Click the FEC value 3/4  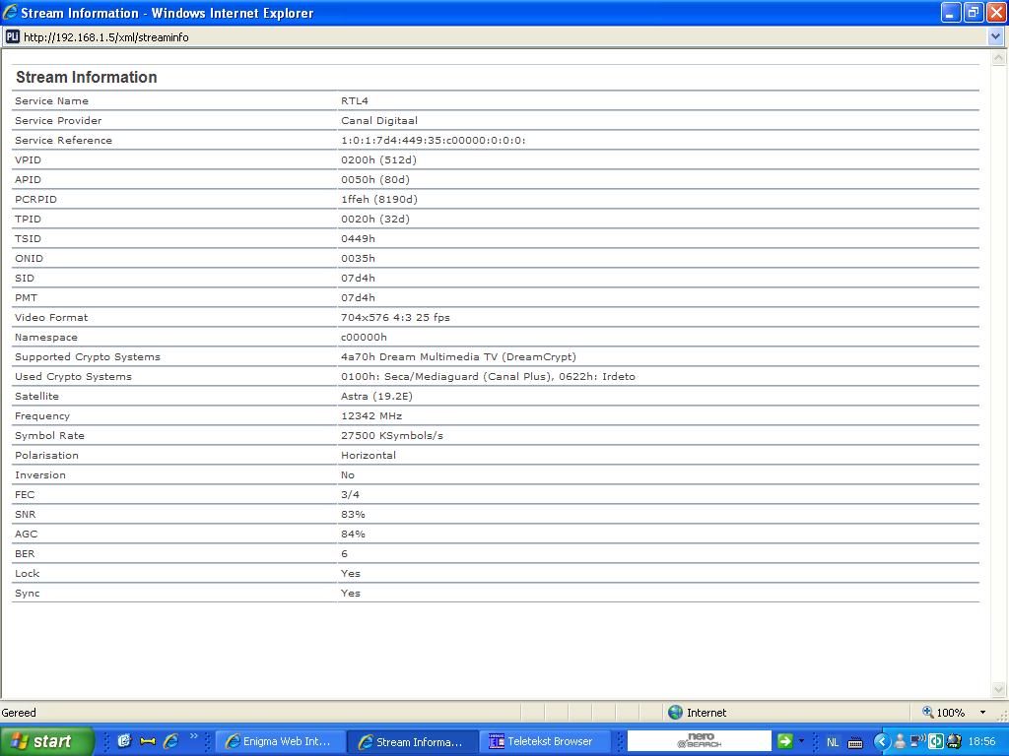pos(350,494)
